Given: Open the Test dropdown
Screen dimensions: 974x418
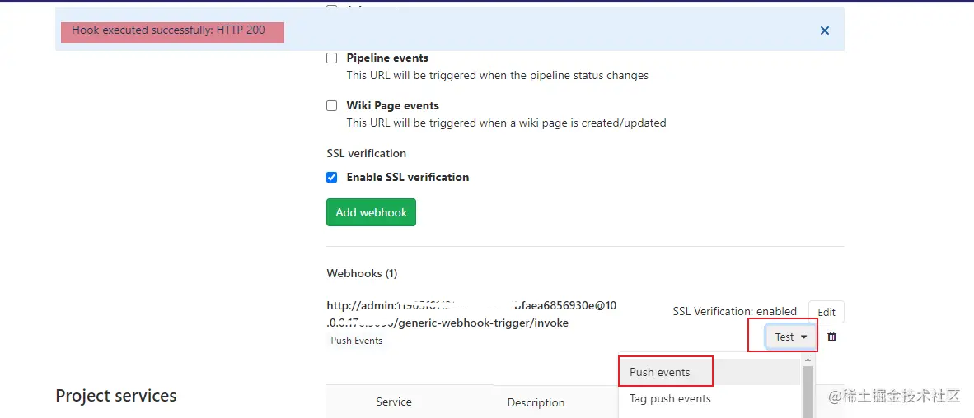Looking at the screenshot, I should (790, 337).
